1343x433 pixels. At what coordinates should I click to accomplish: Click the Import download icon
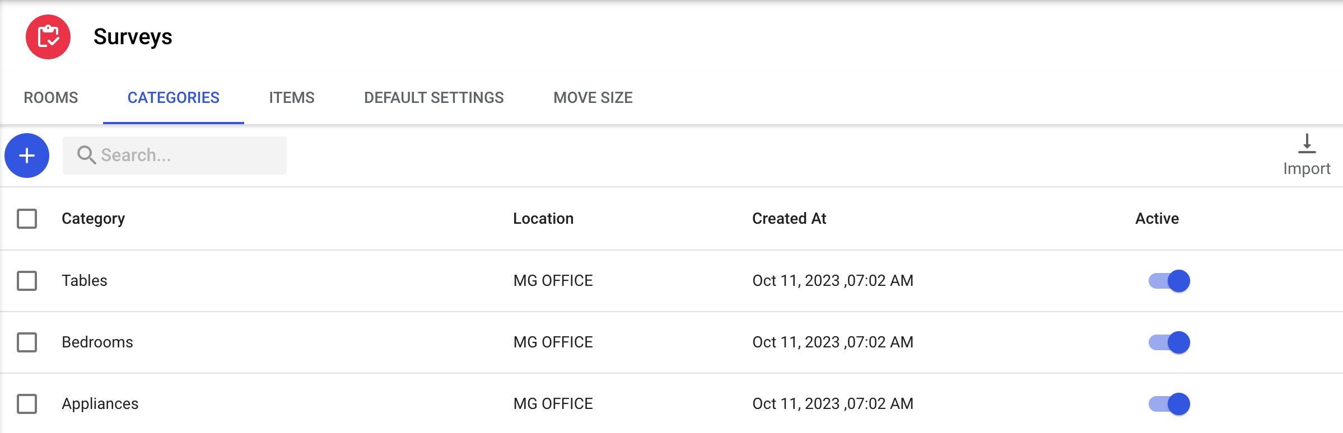click(1306, 144)
